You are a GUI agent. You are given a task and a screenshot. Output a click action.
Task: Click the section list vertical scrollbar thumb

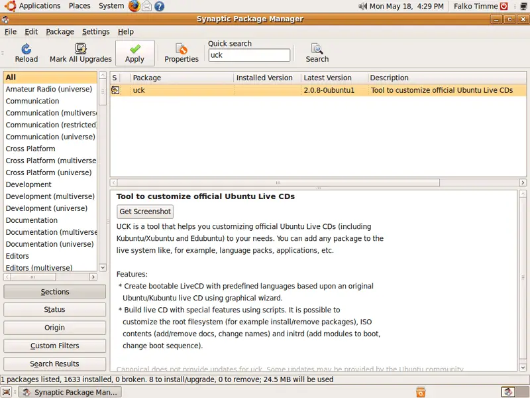pyautogui.click(x=103, y=92)
